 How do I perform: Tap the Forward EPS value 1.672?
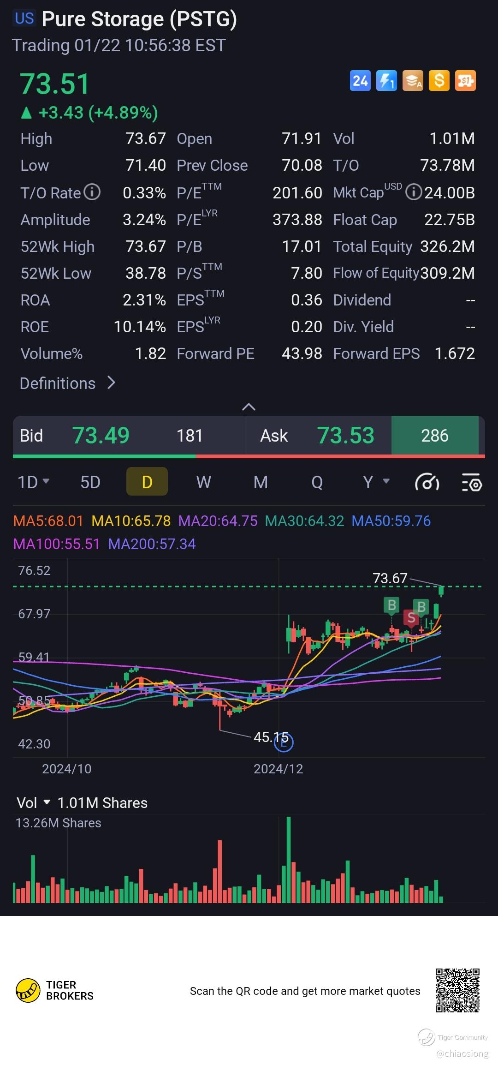point(455,353)
